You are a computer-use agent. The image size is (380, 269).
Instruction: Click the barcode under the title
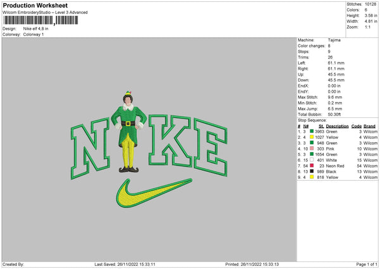click(x=41, y=20)
